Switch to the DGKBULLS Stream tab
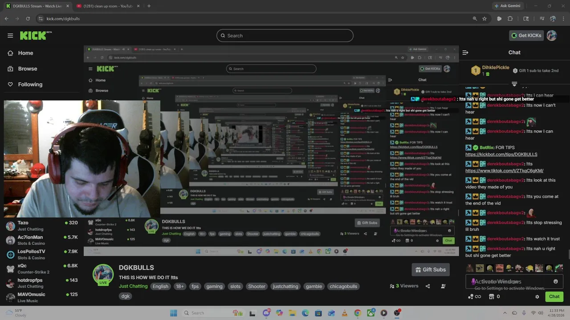The image size is (570, 320). tap(37, 6)
